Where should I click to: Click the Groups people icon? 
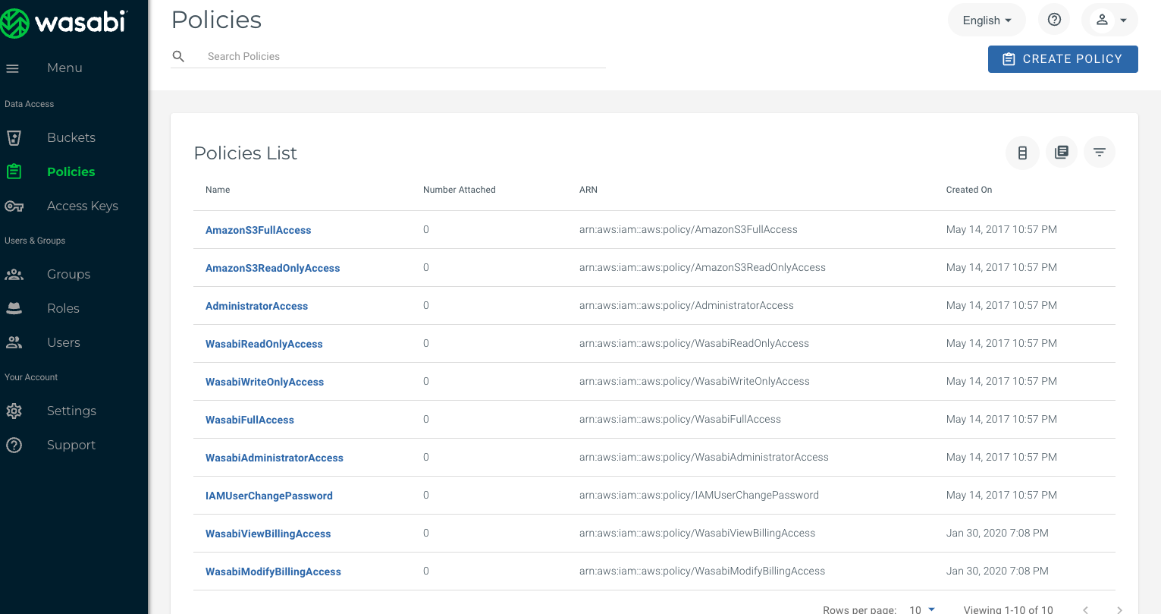click(x=14, y=274)
